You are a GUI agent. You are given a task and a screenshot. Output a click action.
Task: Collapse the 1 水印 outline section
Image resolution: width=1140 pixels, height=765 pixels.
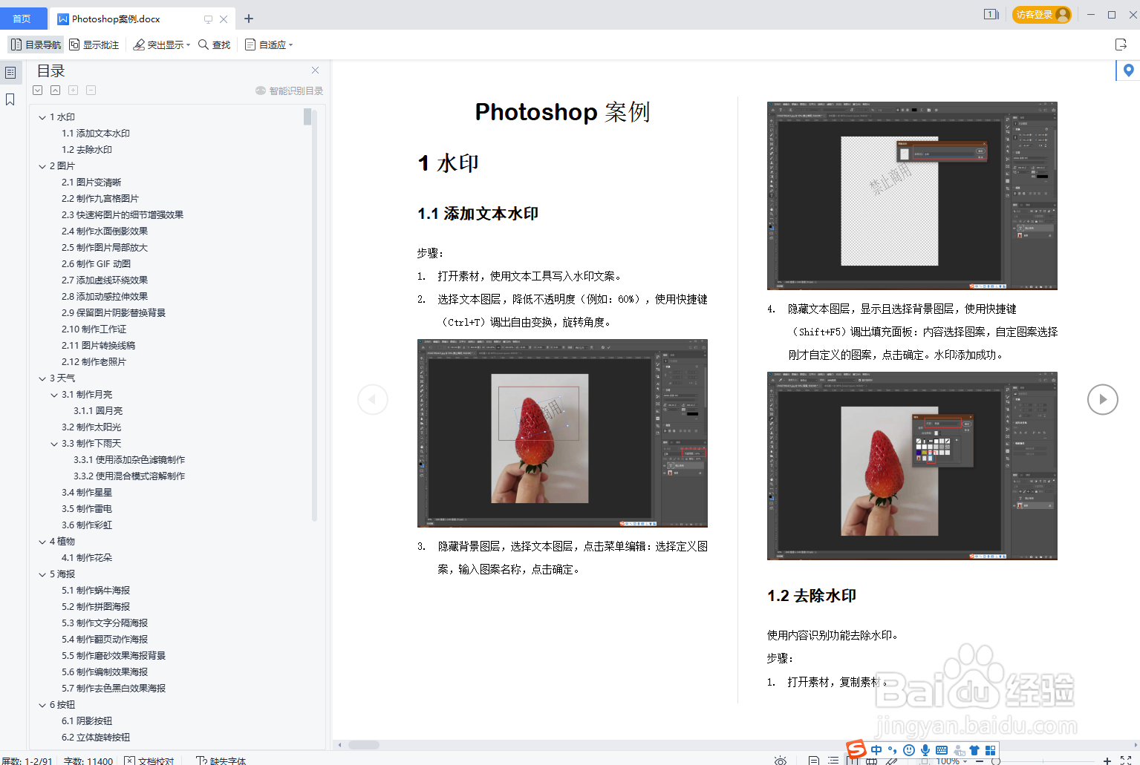pyautogui.click(x=42, y=117)
